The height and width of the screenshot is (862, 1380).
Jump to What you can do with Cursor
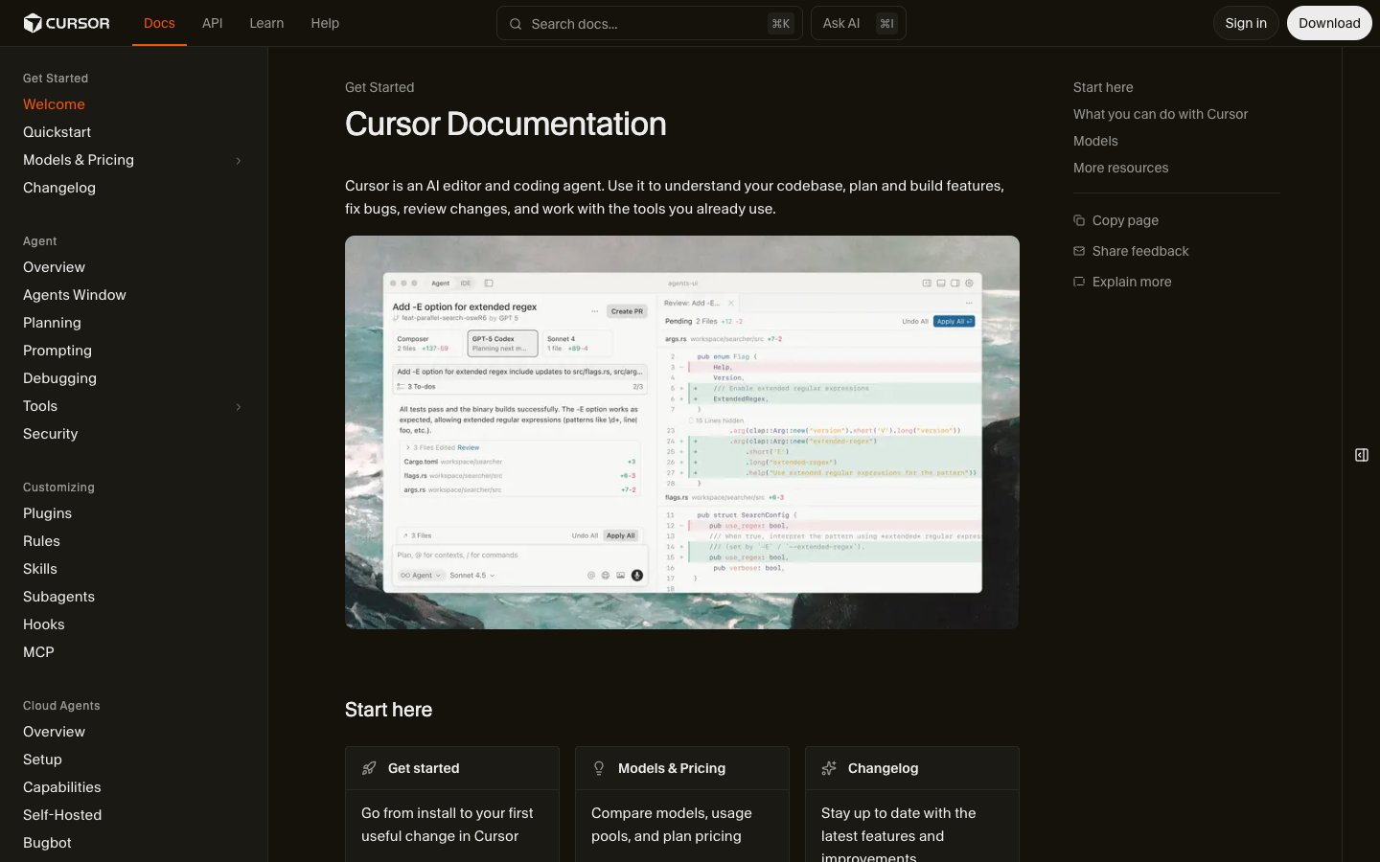(1160, 114)
